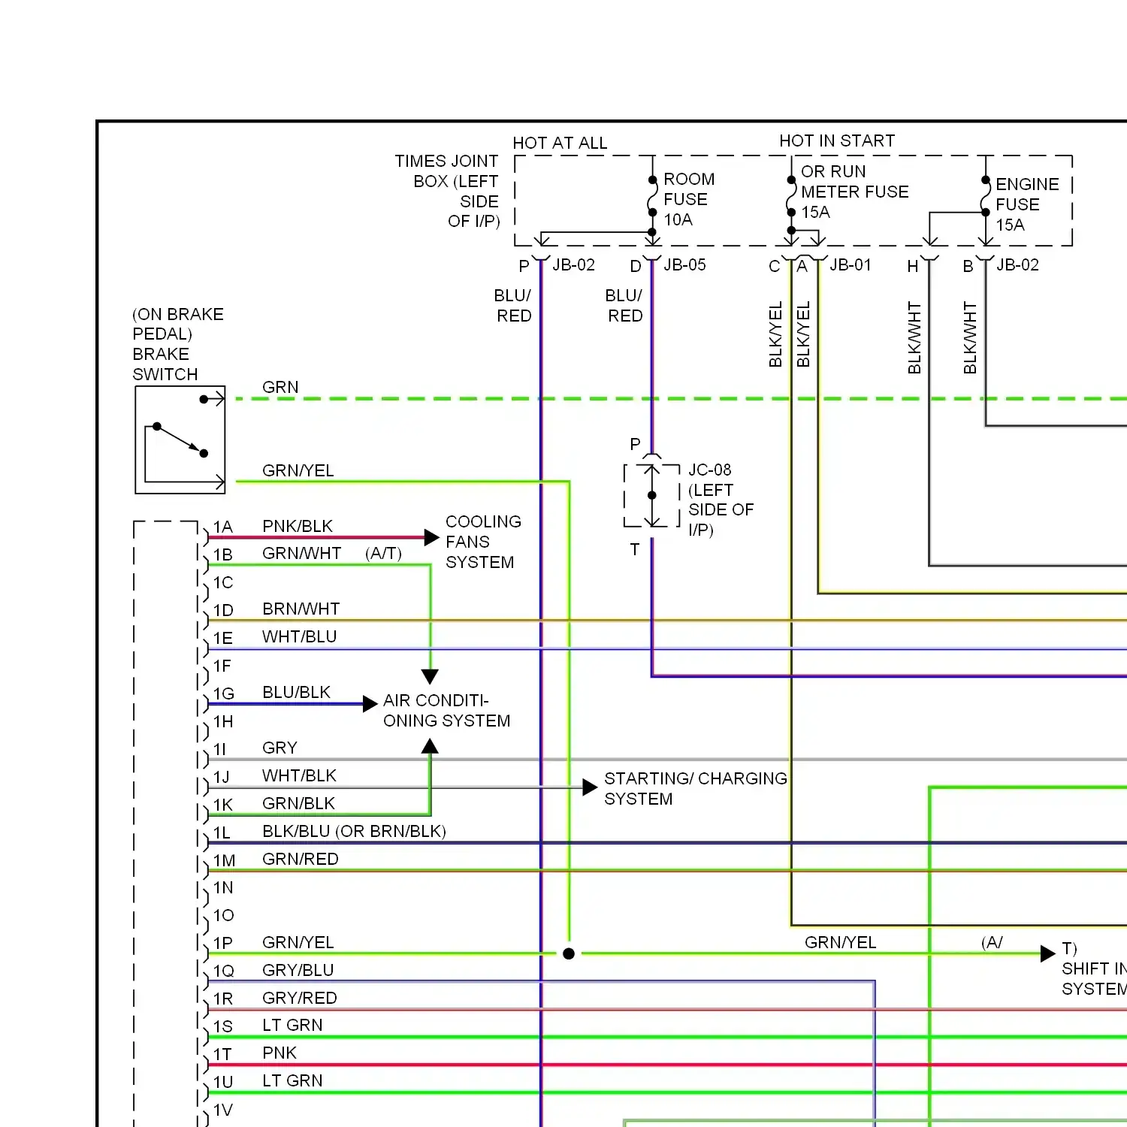Click the BLK/BLU (OR BRN/BLK) label
This screenshot has height=1127, width=1127.
[355, 831]
